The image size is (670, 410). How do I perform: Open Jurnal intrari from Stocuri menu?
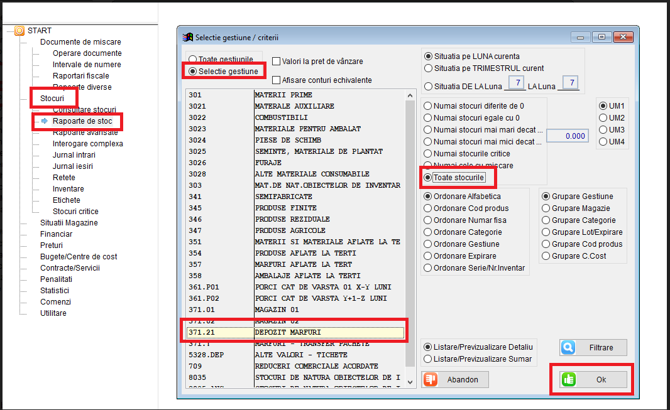(x=74, y=155)
